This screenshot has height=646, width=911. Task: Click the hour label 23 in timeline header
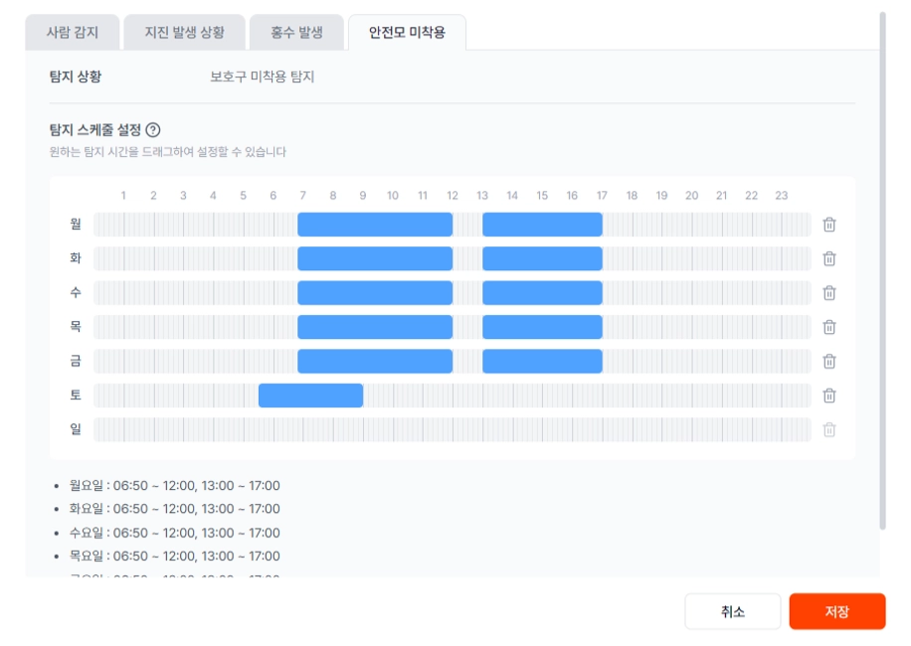click(x=782, y=196)
